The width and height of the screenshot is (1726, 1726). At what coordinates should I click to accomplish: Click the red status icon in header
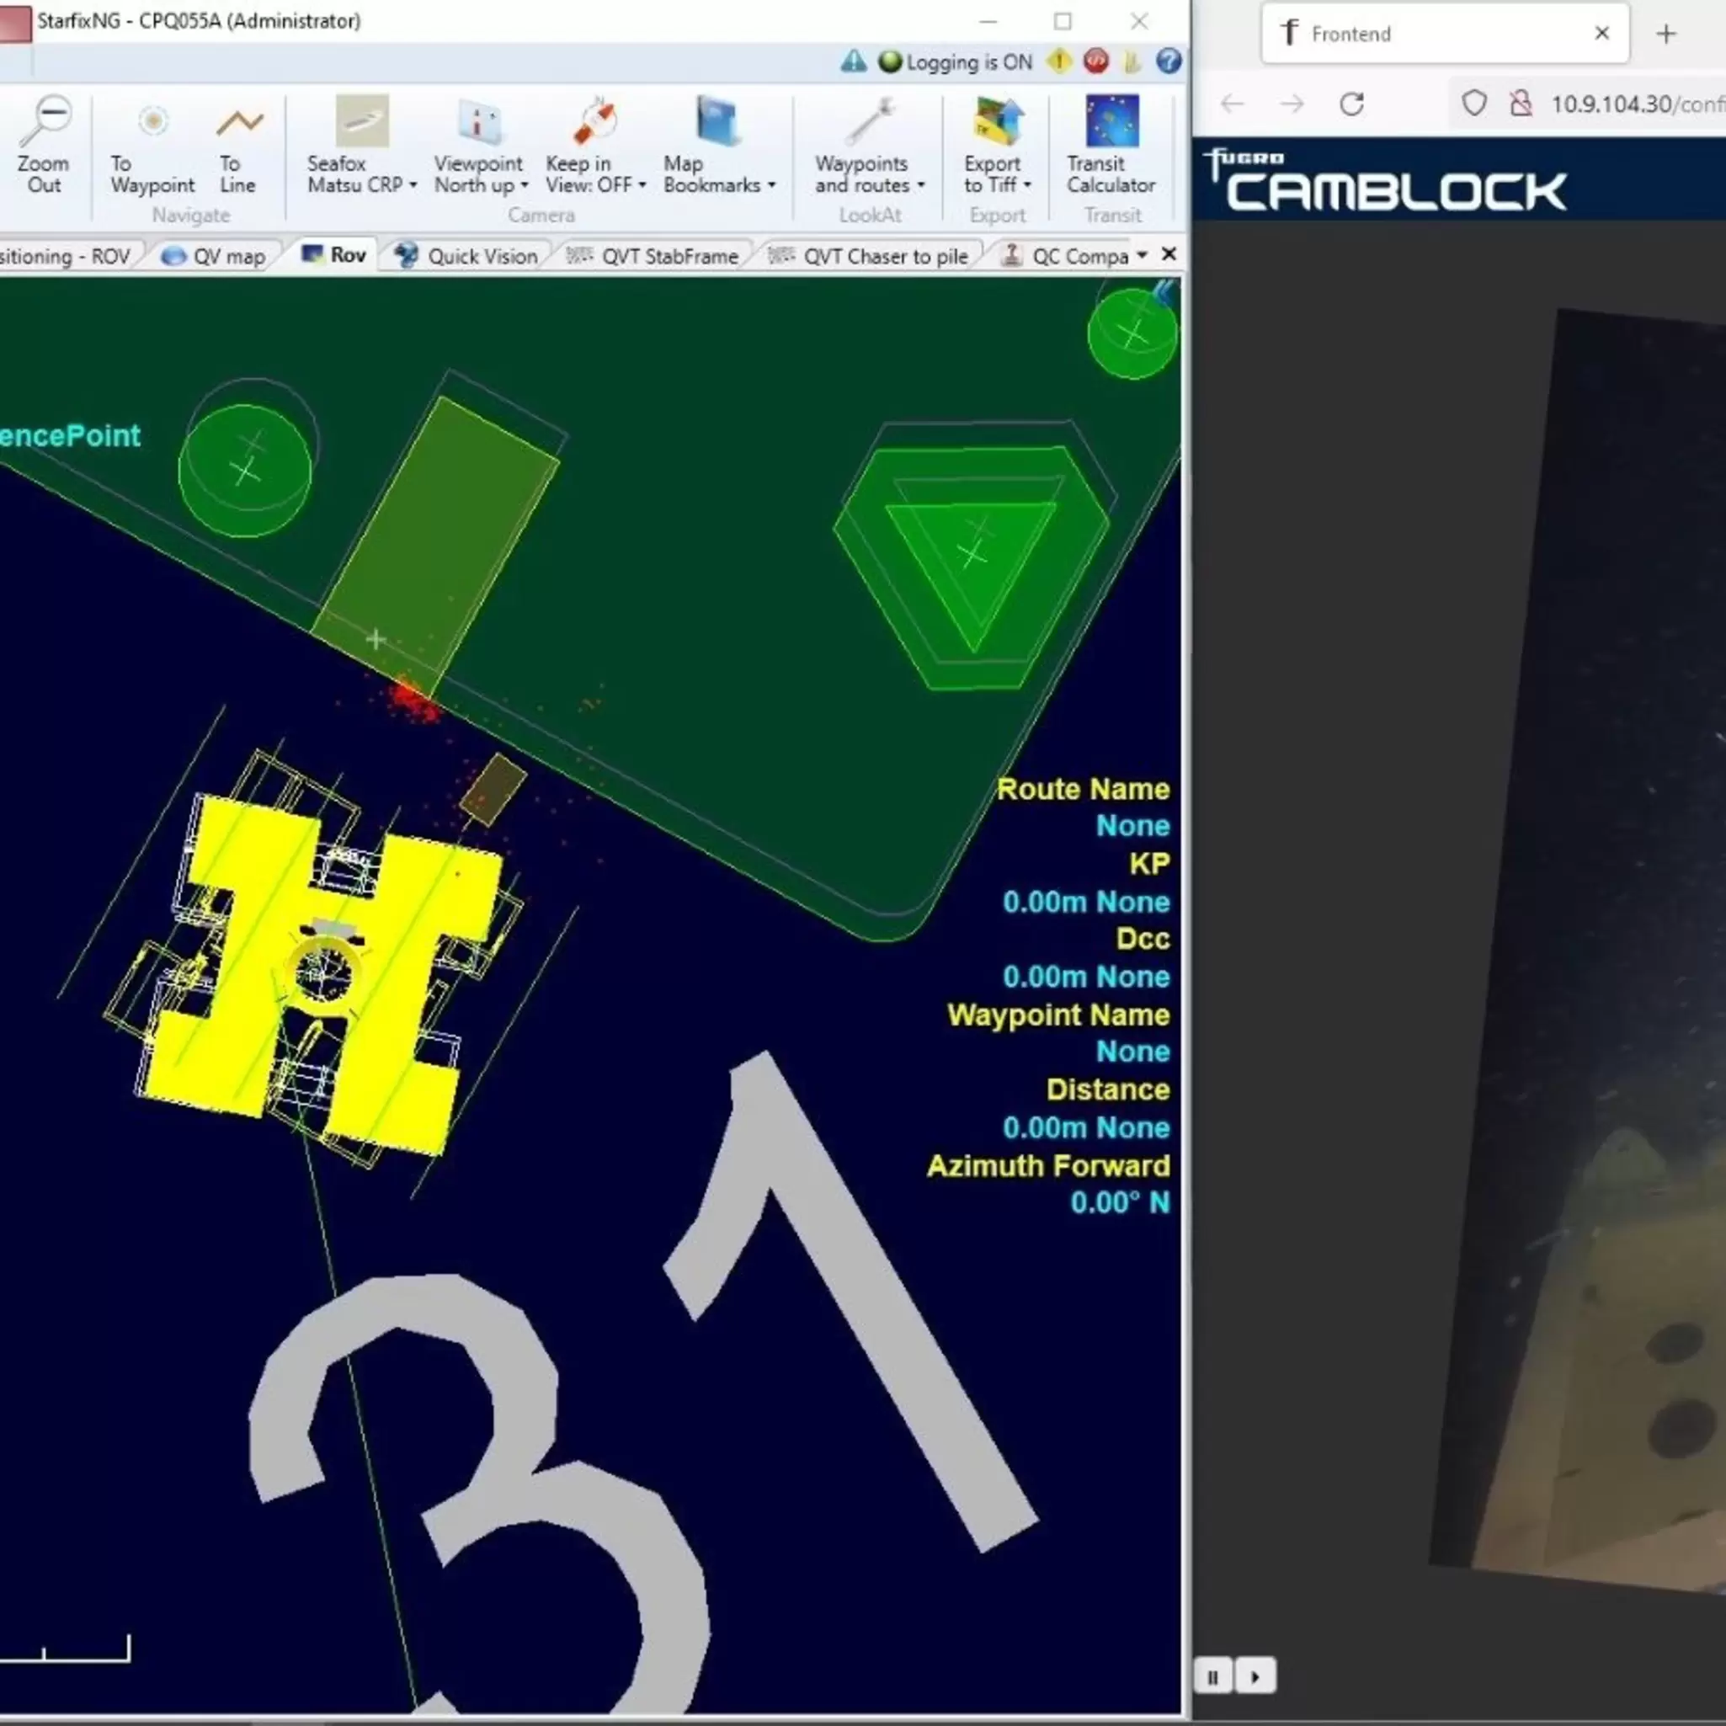click(x=1096, y=61)
